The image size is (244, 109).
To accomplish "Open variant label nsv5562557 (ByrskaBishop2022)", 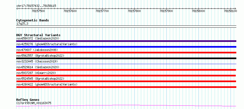I will [40, 56].
